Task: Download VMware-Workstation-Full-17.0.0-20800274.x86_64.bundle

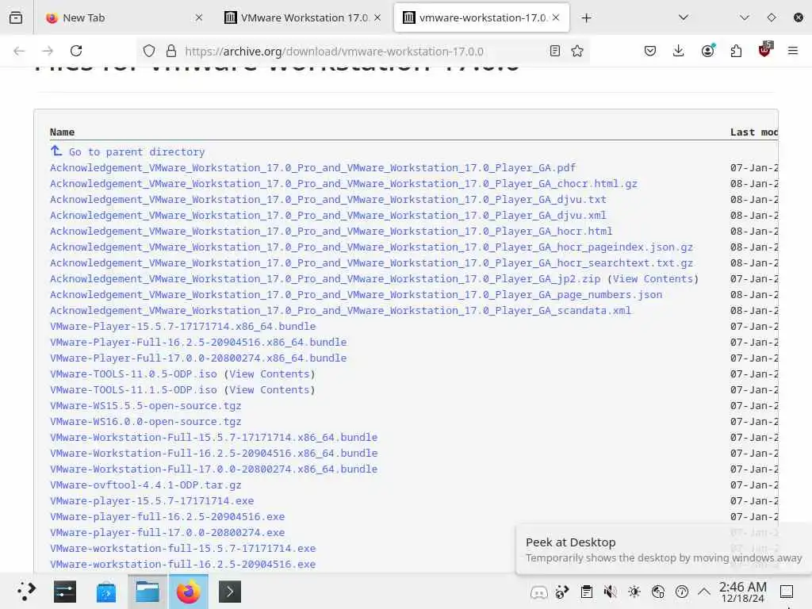Action: tap(214, 469)
